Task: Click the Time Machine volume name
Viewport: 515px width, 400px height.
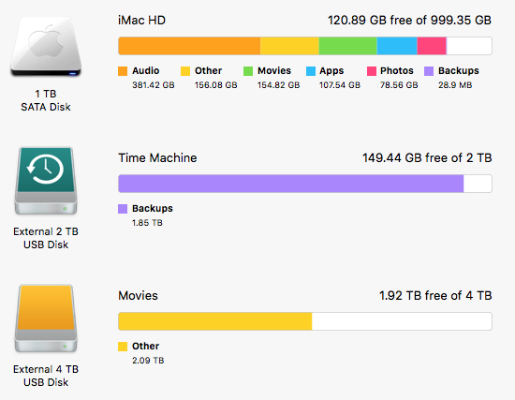Action: 157,158
